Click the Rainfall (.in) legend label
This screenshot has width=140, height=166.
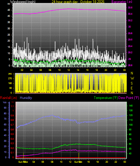pyautogui.click(x=8, y=98)
